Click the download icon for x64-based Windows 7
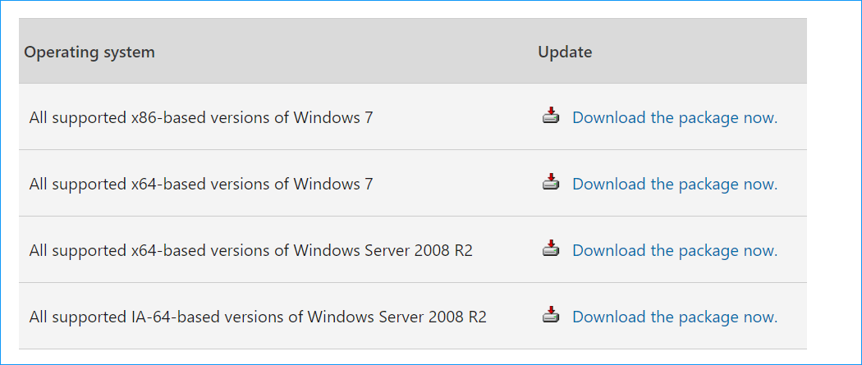Viewport: 862px width, 365px height. click(551, 183)
